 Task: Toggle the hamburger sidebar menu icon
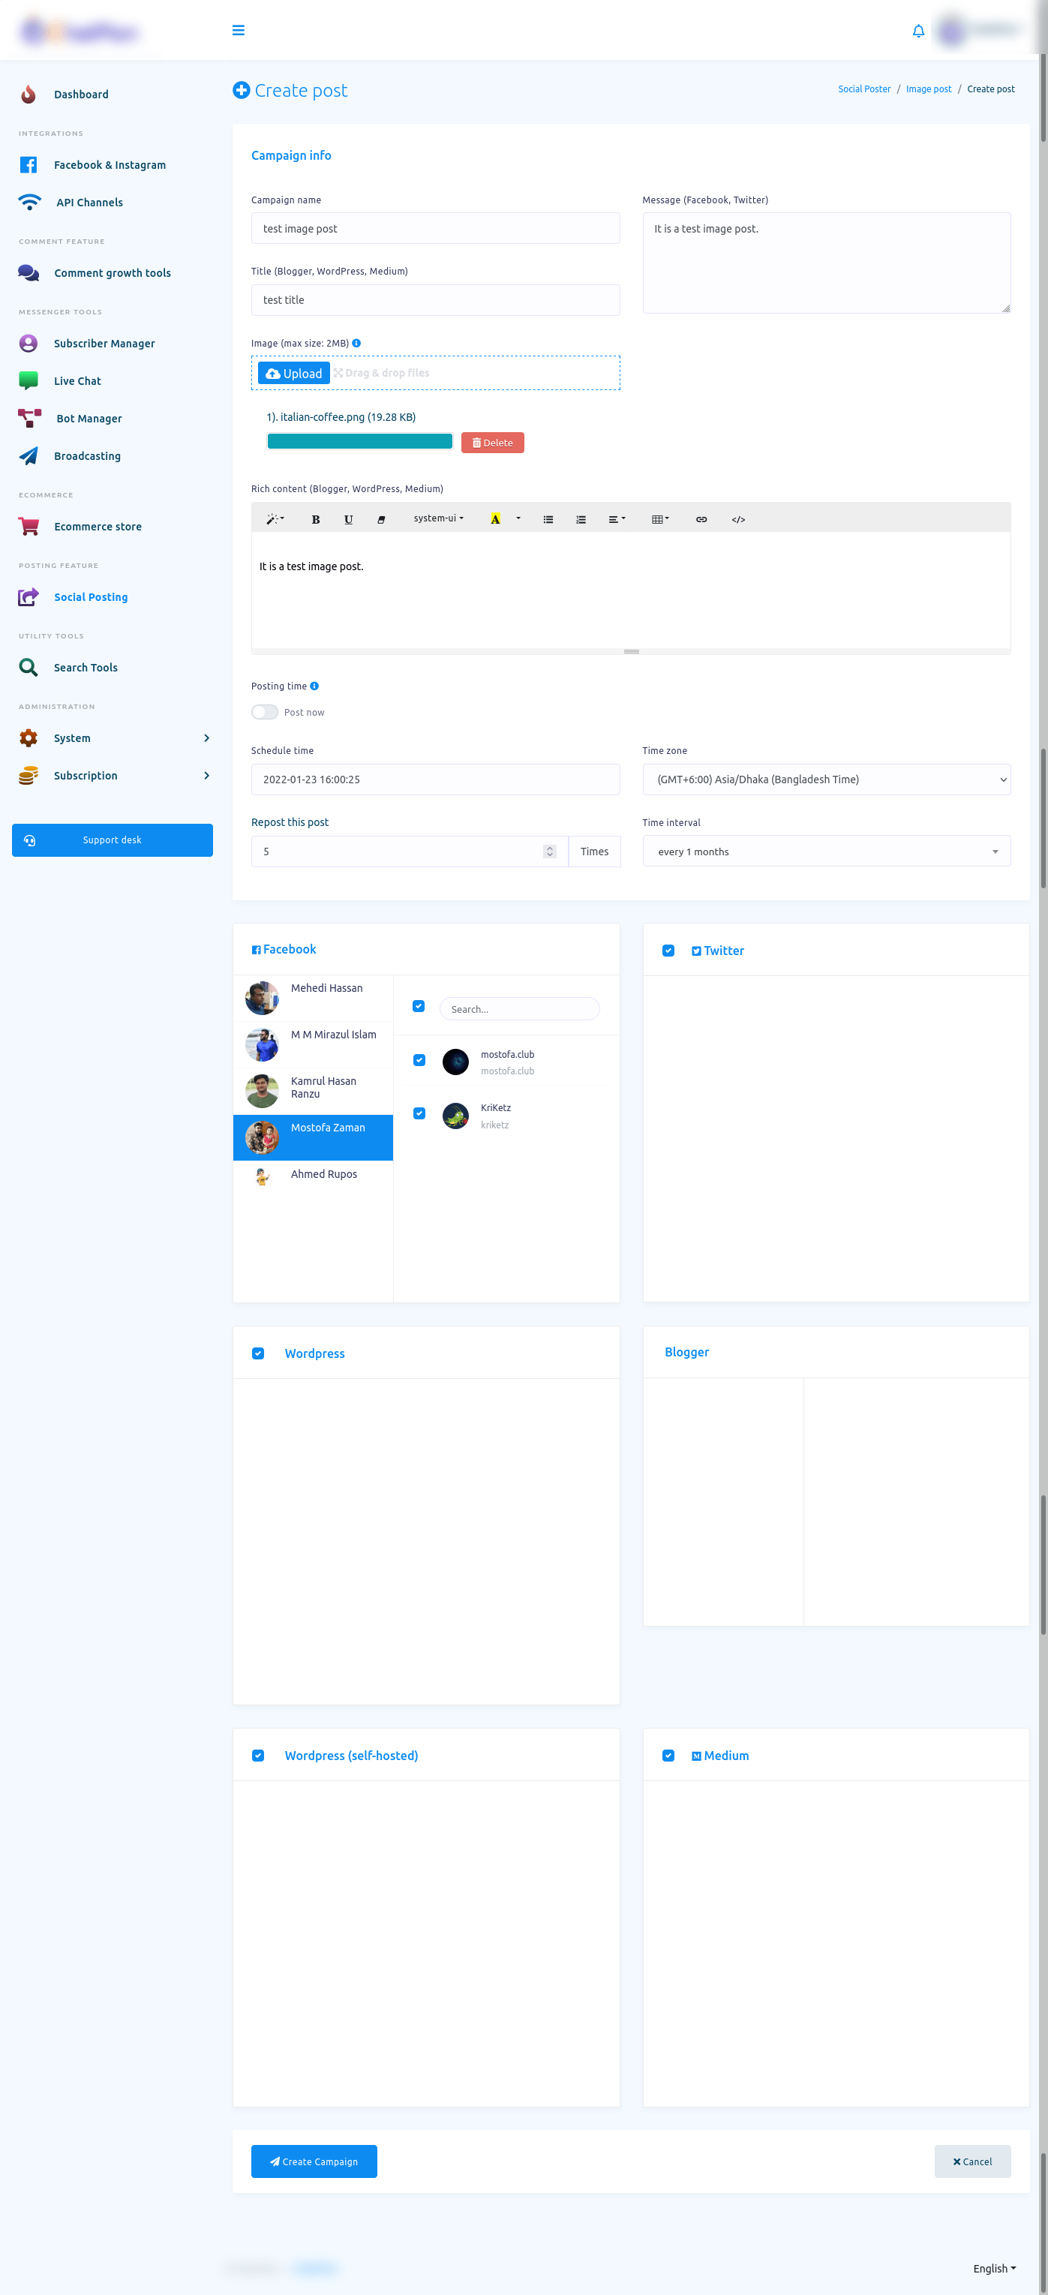click(x=238, y=30)
